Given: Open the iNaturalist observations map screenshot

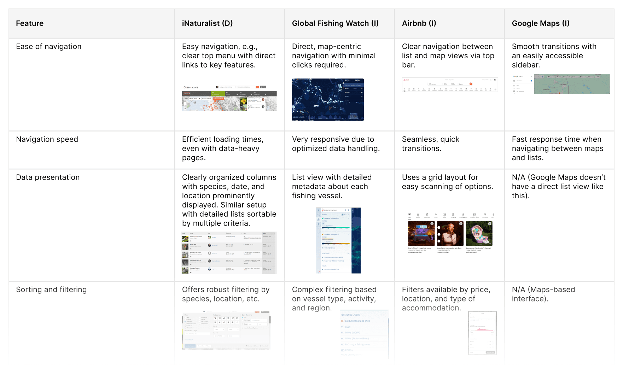Looking at the screenshot, I should coord(229,98).
